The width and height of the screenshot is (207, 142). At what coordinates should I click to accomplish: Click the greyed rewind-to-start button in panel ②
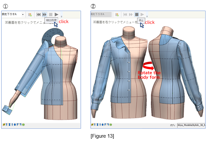pos(125,15)
